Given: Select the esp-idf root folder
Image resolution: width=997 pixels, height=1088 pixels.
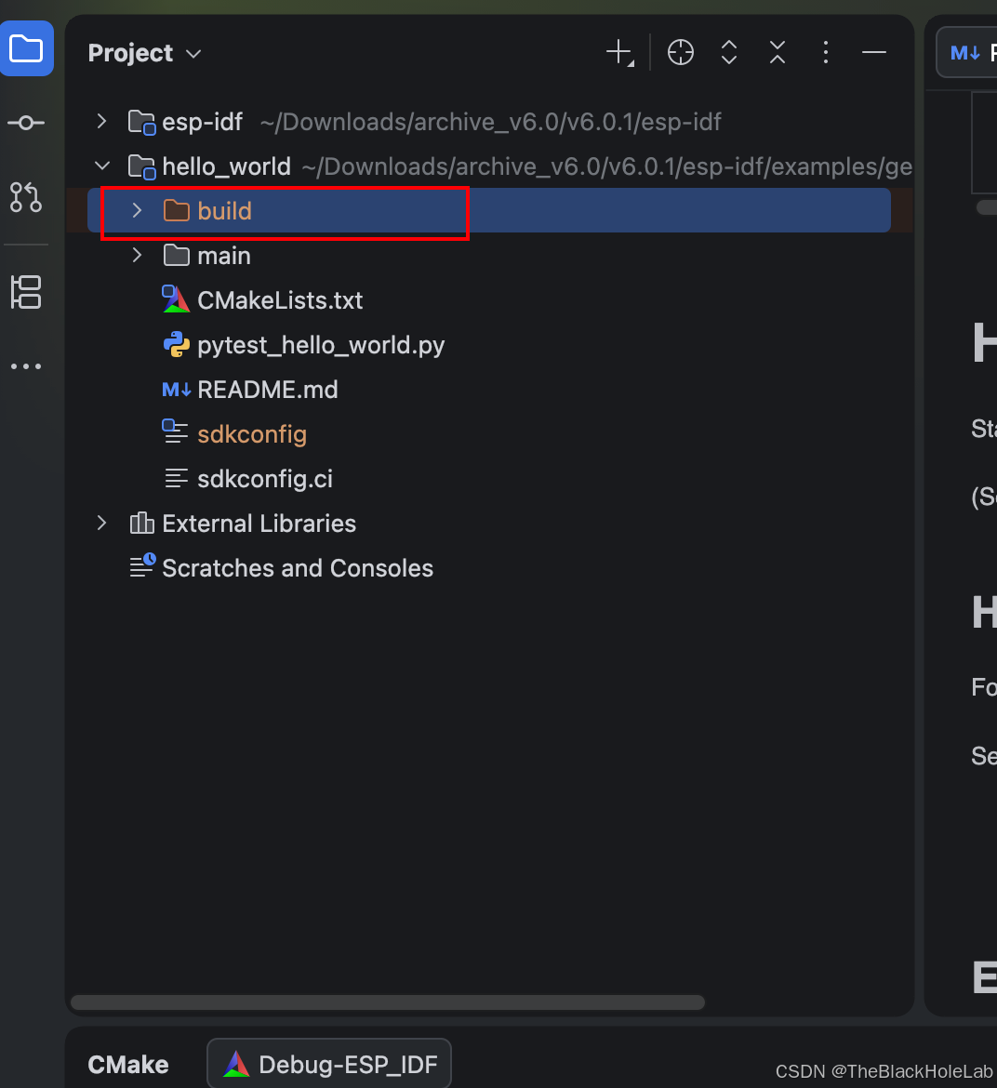Looking at the screenshot, I should pyautogui.click(x=202, y=122).
